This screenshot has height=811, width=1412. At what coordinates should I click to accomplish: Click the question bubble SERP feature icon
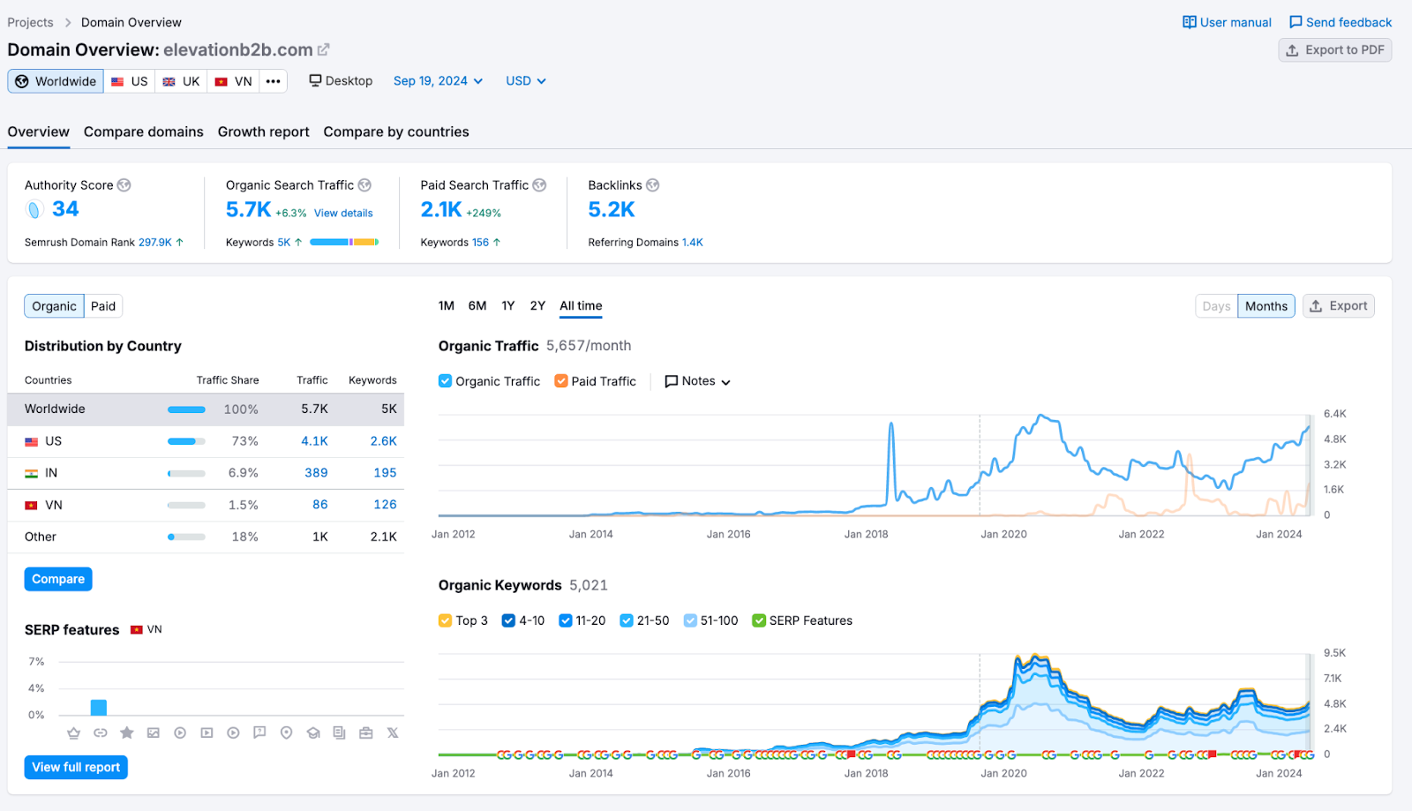coord(259,732)
